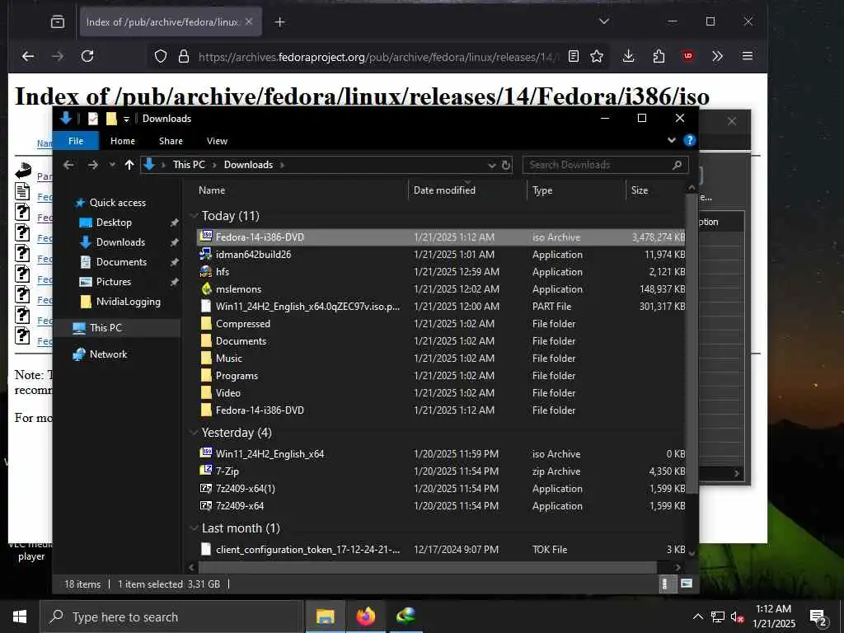Navigate back in File Explorer
This screenshot has width=844, height=633.
pyautogui.click(x=68, y=165)
